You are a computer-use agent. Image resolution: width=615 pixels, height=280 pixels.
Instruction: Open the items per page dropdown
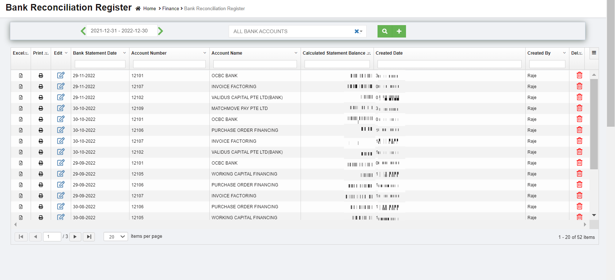click(x=116, y=237)
